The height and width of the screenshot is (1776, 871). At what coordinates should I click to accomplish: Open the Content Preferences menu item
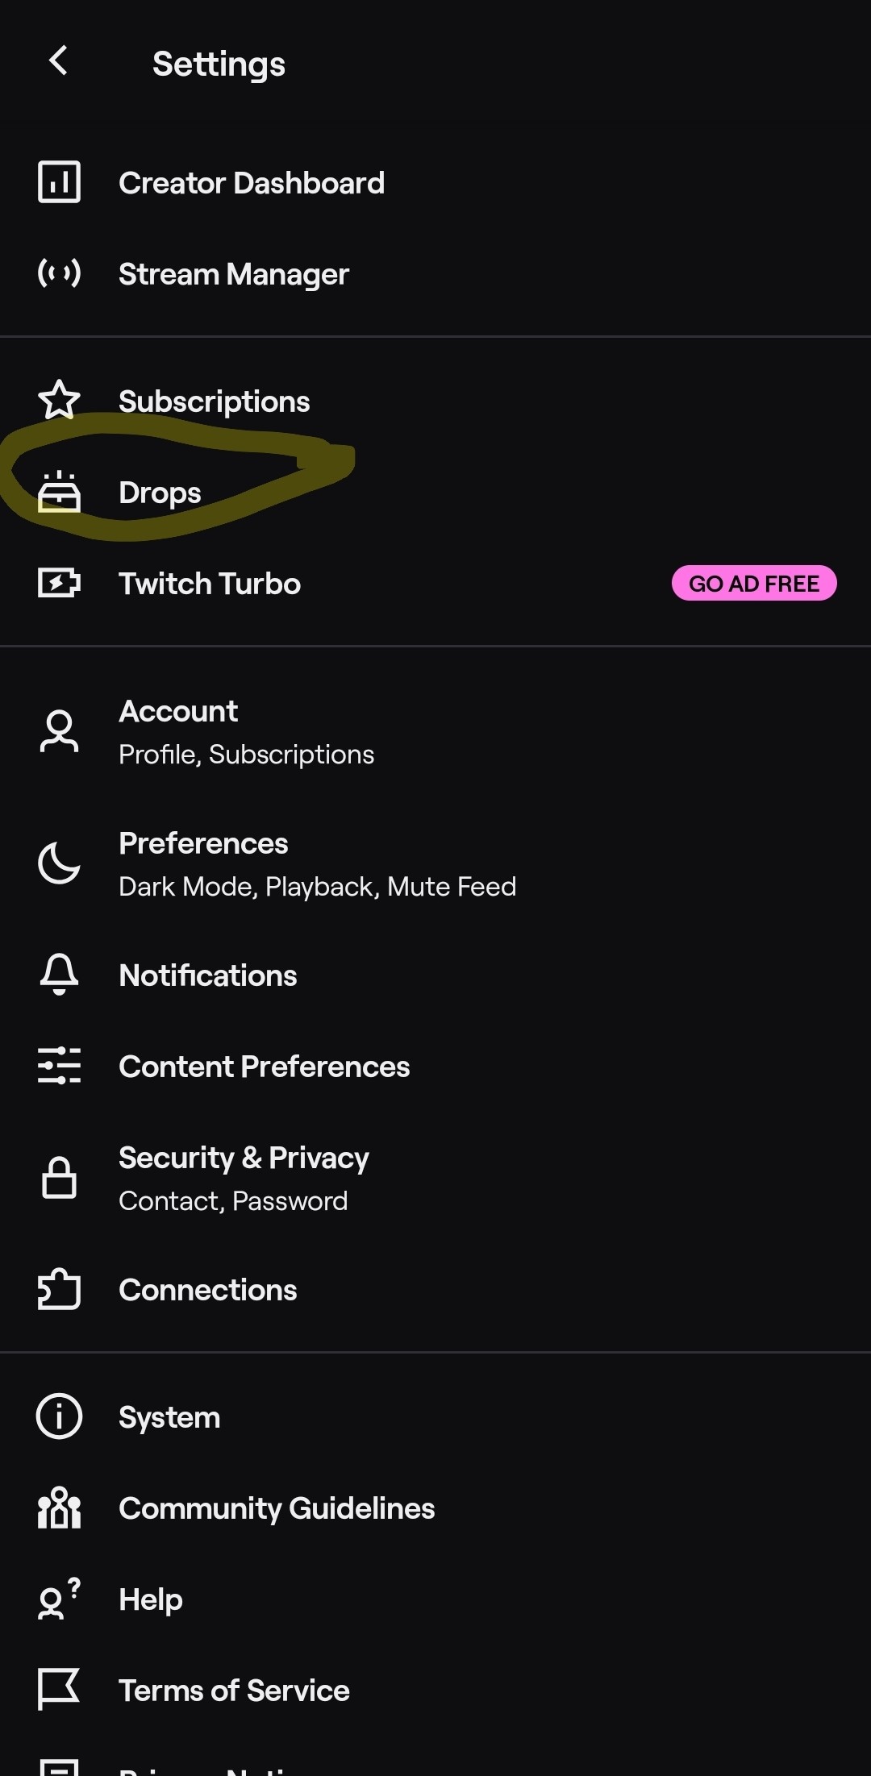click(264, 1067)
